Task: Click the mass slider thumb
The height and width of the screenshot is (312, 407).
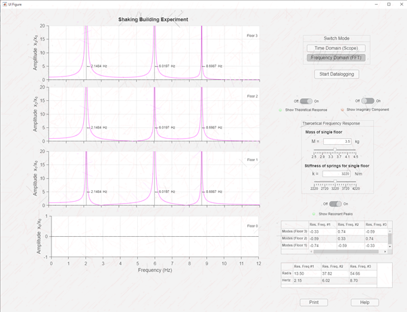Action: tap(335, 150)
